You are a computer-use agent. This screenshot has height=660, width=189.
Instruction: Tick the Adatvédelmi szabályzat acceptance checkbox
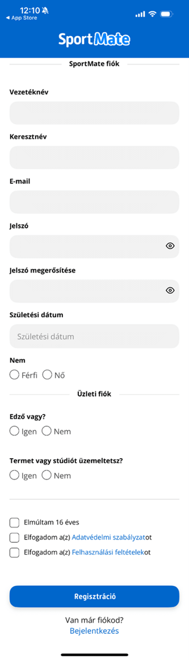click(14, 538)
